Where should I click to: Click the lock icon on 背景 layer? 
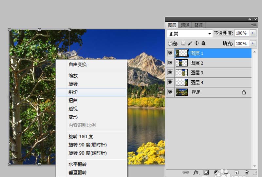click(x=244, y=92)
